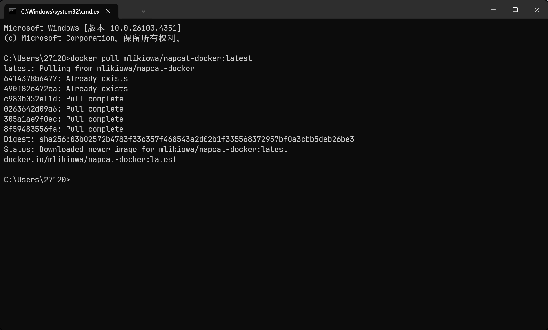Click the 8f59483556fa Pull complete line

(x=63, y=129)
